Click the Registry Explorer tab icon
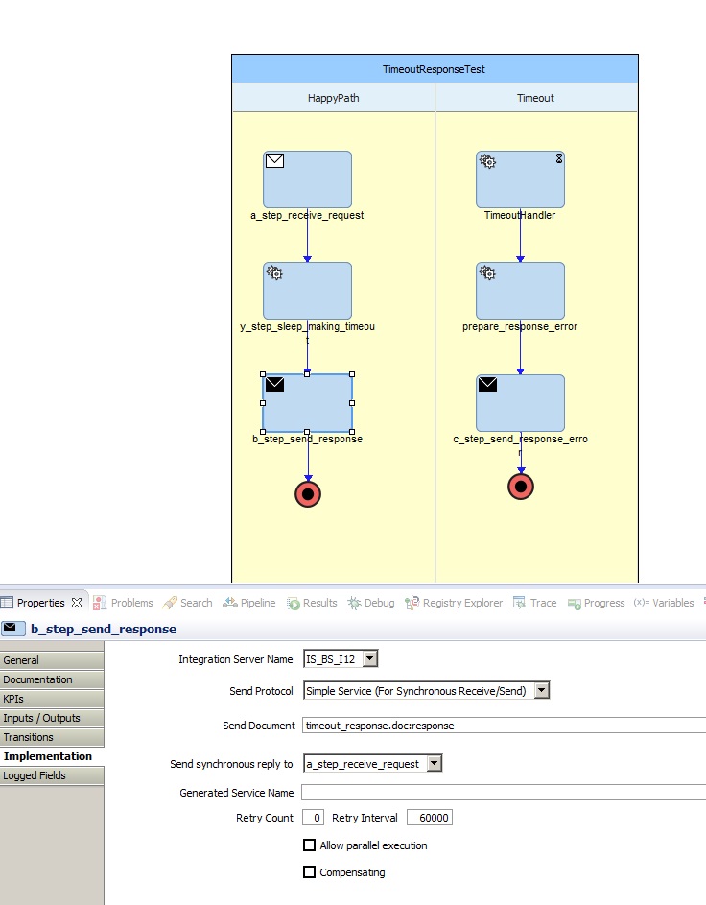Viewport: 706px width, 905px height. [412, 603]
